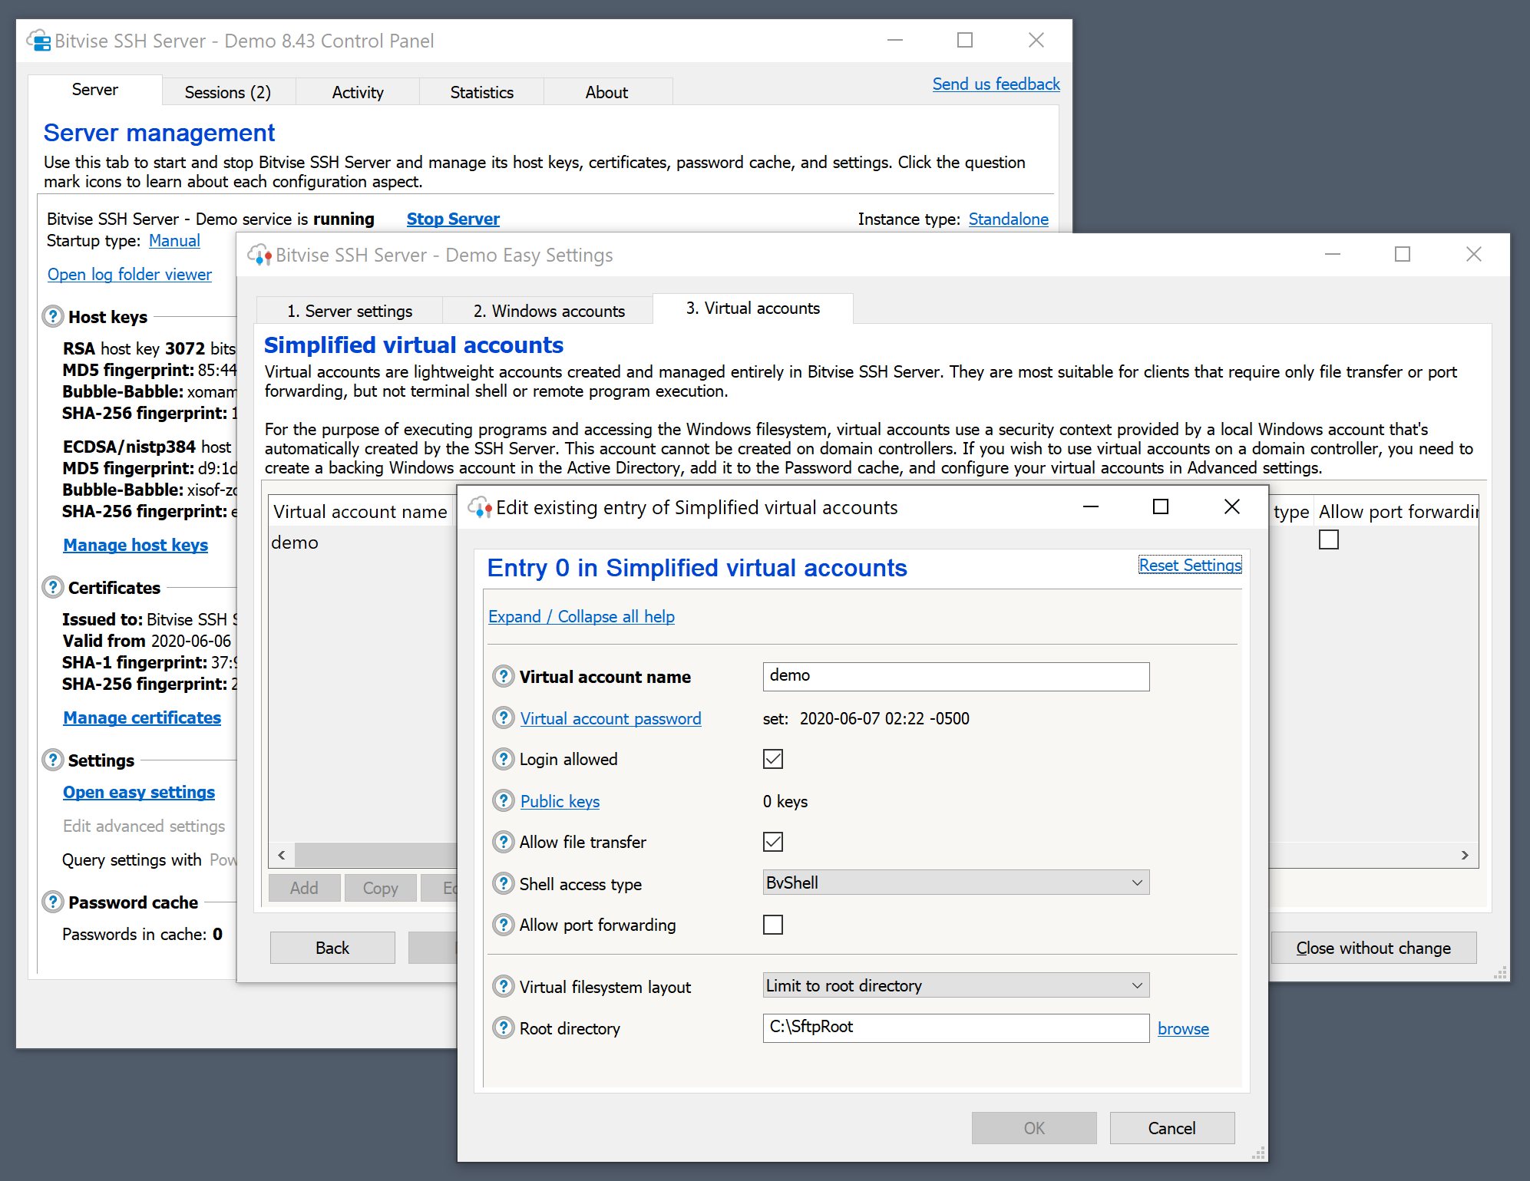Click help icon beside Certificates heading

pos(52,587)
